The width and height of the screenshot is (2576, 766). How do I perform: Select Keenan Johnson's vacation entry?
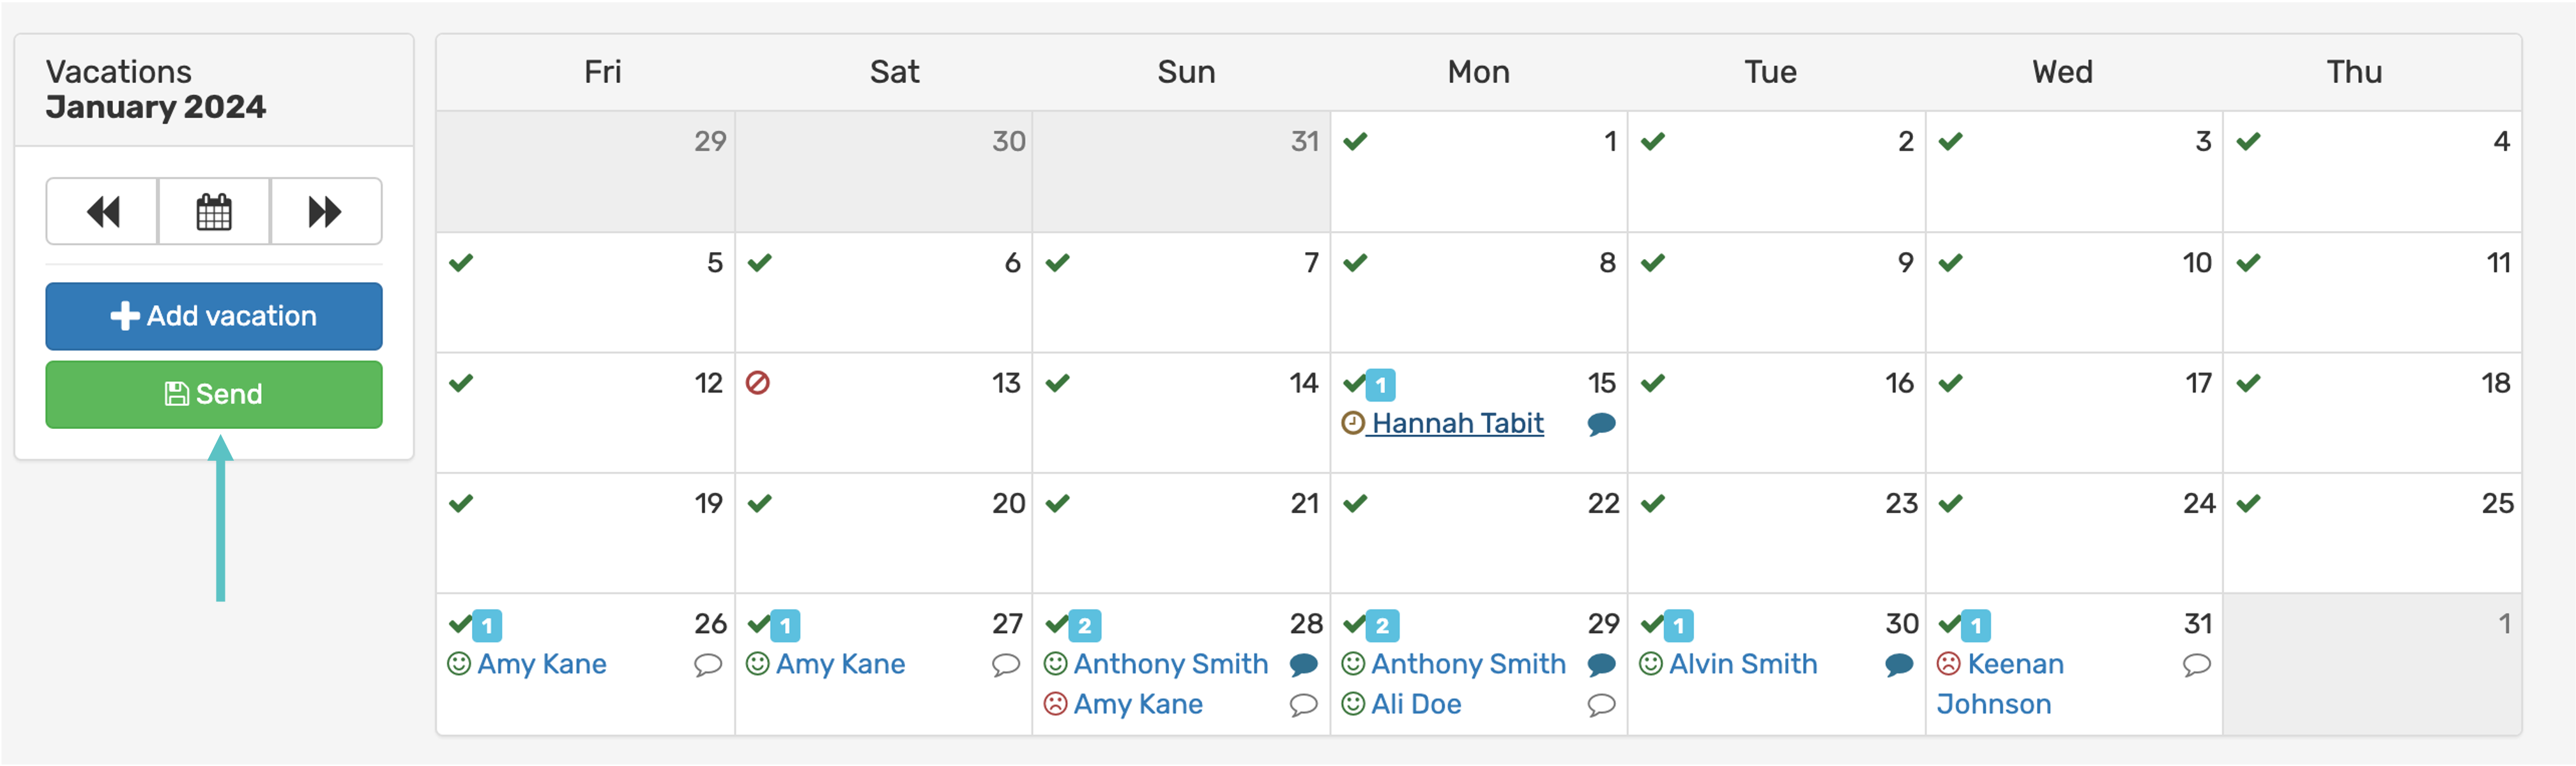point(2013,664)
